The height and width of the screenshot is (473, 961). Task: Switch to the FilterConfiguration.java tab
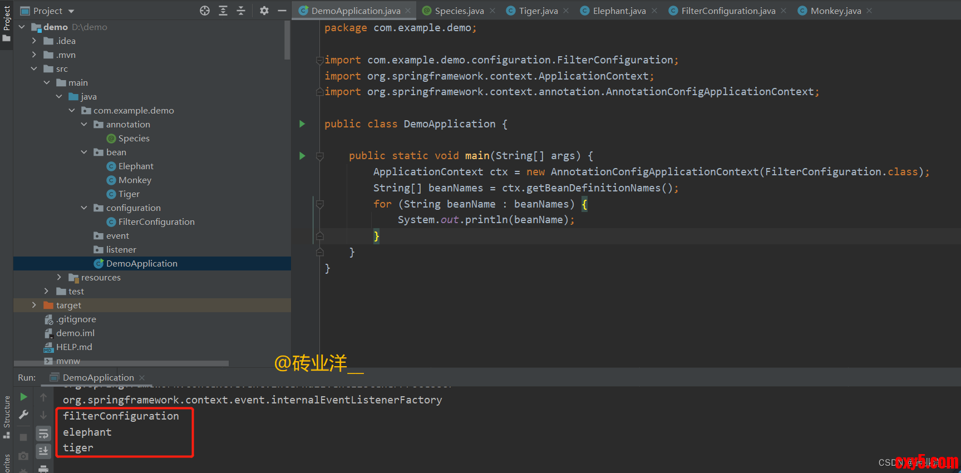point(728,11)
